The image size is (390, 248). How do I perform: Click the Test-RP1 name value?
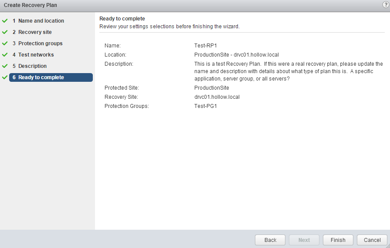[206, 45]
